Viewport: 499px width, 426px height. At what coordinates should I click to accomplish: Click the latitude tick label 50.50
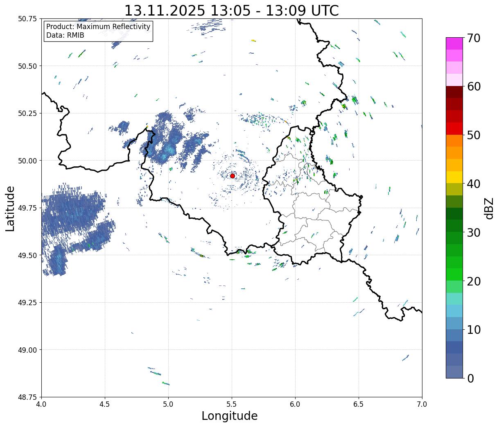[27, 66]
